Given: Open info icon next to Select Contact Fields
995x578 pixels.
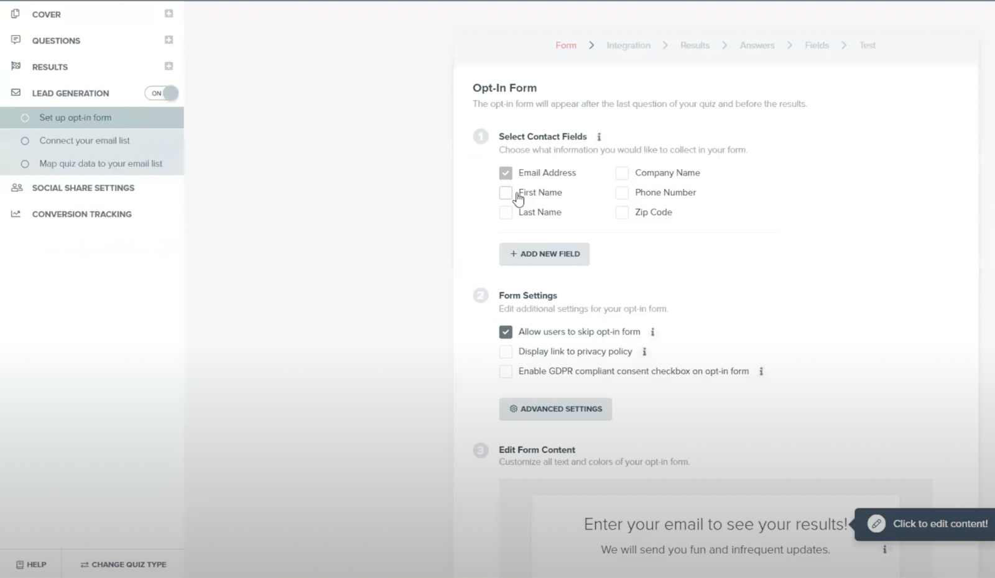Looking at the screenshot, I should [x=599, y=137].
